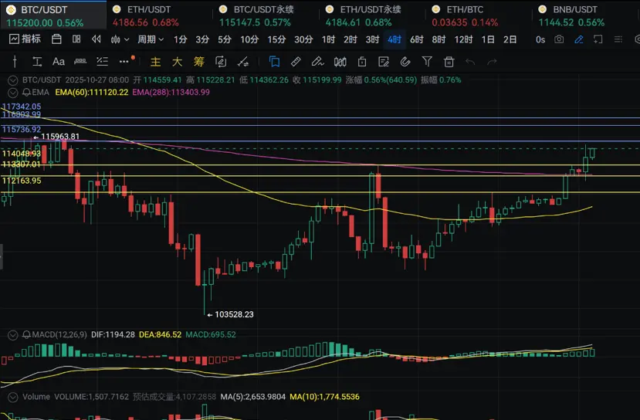
Task: Click the 5分 interval button
Action: click(x=225, y=39)
